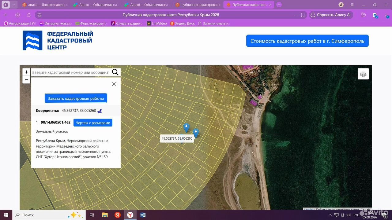
Task: Open the three-dots page menu
Action: pyautogui.click(x=296, y=15)
